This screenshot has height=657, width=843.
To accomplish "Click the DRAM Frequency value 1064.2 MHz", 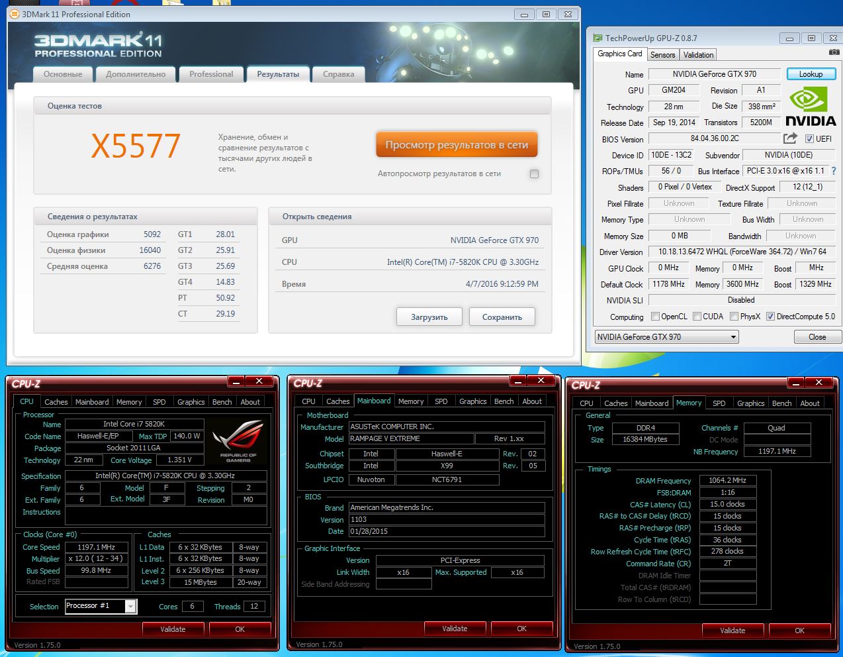I will 727,481.
